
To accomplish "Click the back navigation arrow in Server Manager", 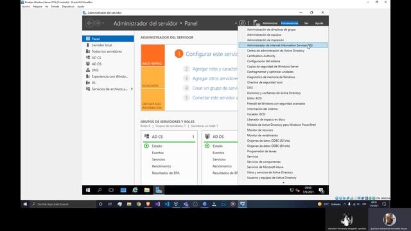I will tap(89, 23).
